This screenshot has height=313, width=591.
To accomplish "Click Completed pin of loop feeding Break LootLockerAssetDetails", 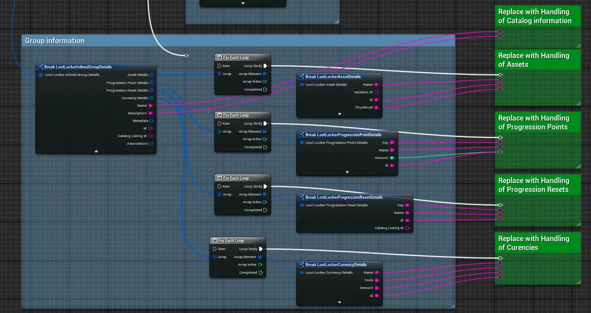I will (265, 90).
